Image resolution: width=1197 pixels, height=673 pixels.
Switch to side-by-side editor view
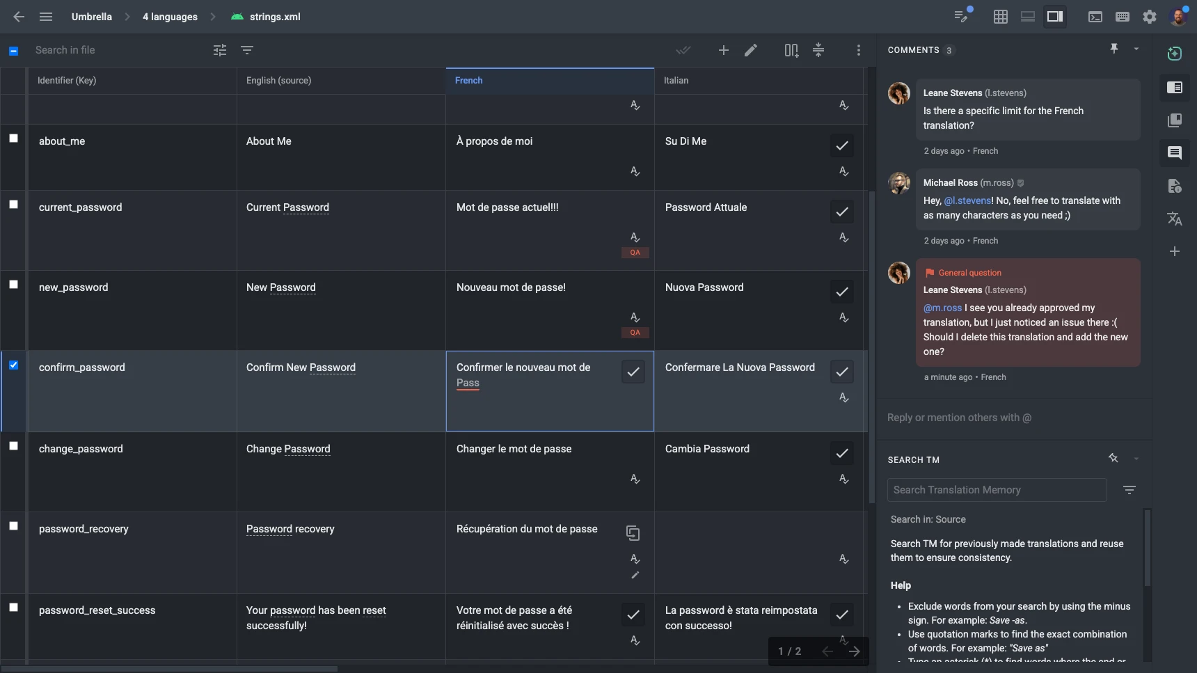click(1055, 17)
